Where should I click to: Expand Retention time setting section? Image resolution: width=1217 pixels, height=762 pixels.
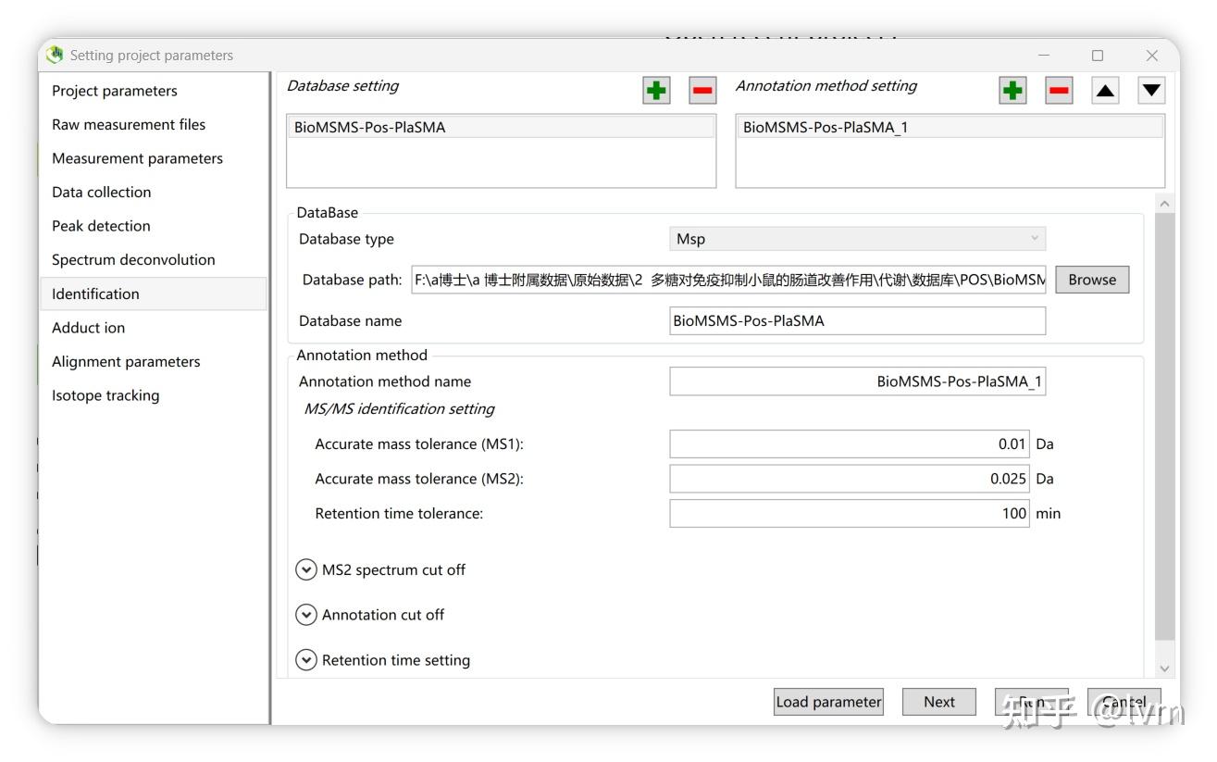coord(305,660)
